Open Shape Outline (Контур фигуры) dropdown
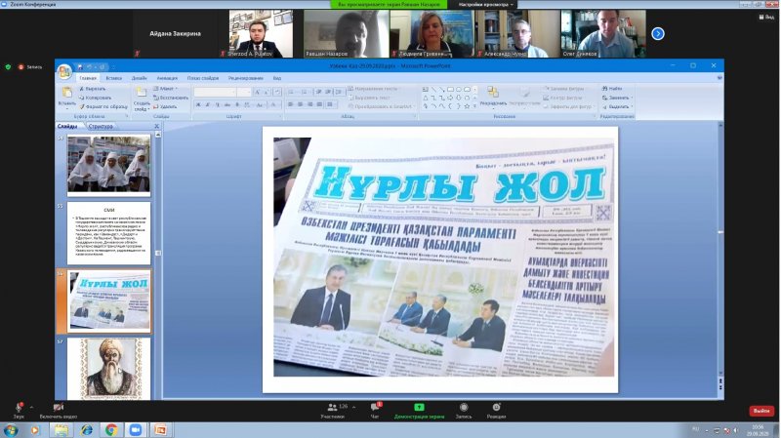Viewport: 781px width, 438px height. pos(565,98)
